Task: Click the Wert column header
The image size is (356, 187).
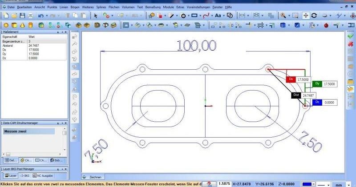Action: pos(47,36)
